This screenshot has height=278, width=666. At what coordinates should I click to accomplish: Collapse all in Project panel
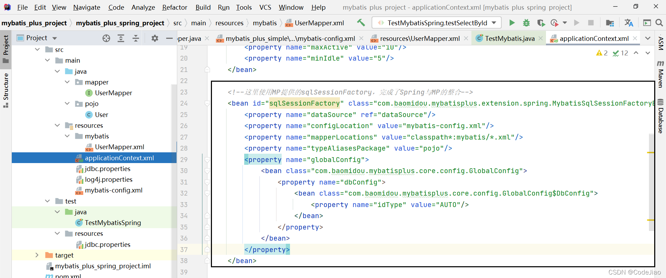(x=136, y=38)
